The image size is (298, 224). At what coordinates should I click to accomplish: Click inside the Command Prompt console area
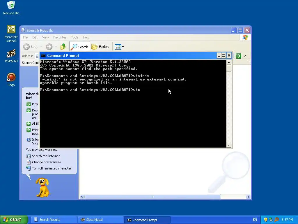coord(133,104)
